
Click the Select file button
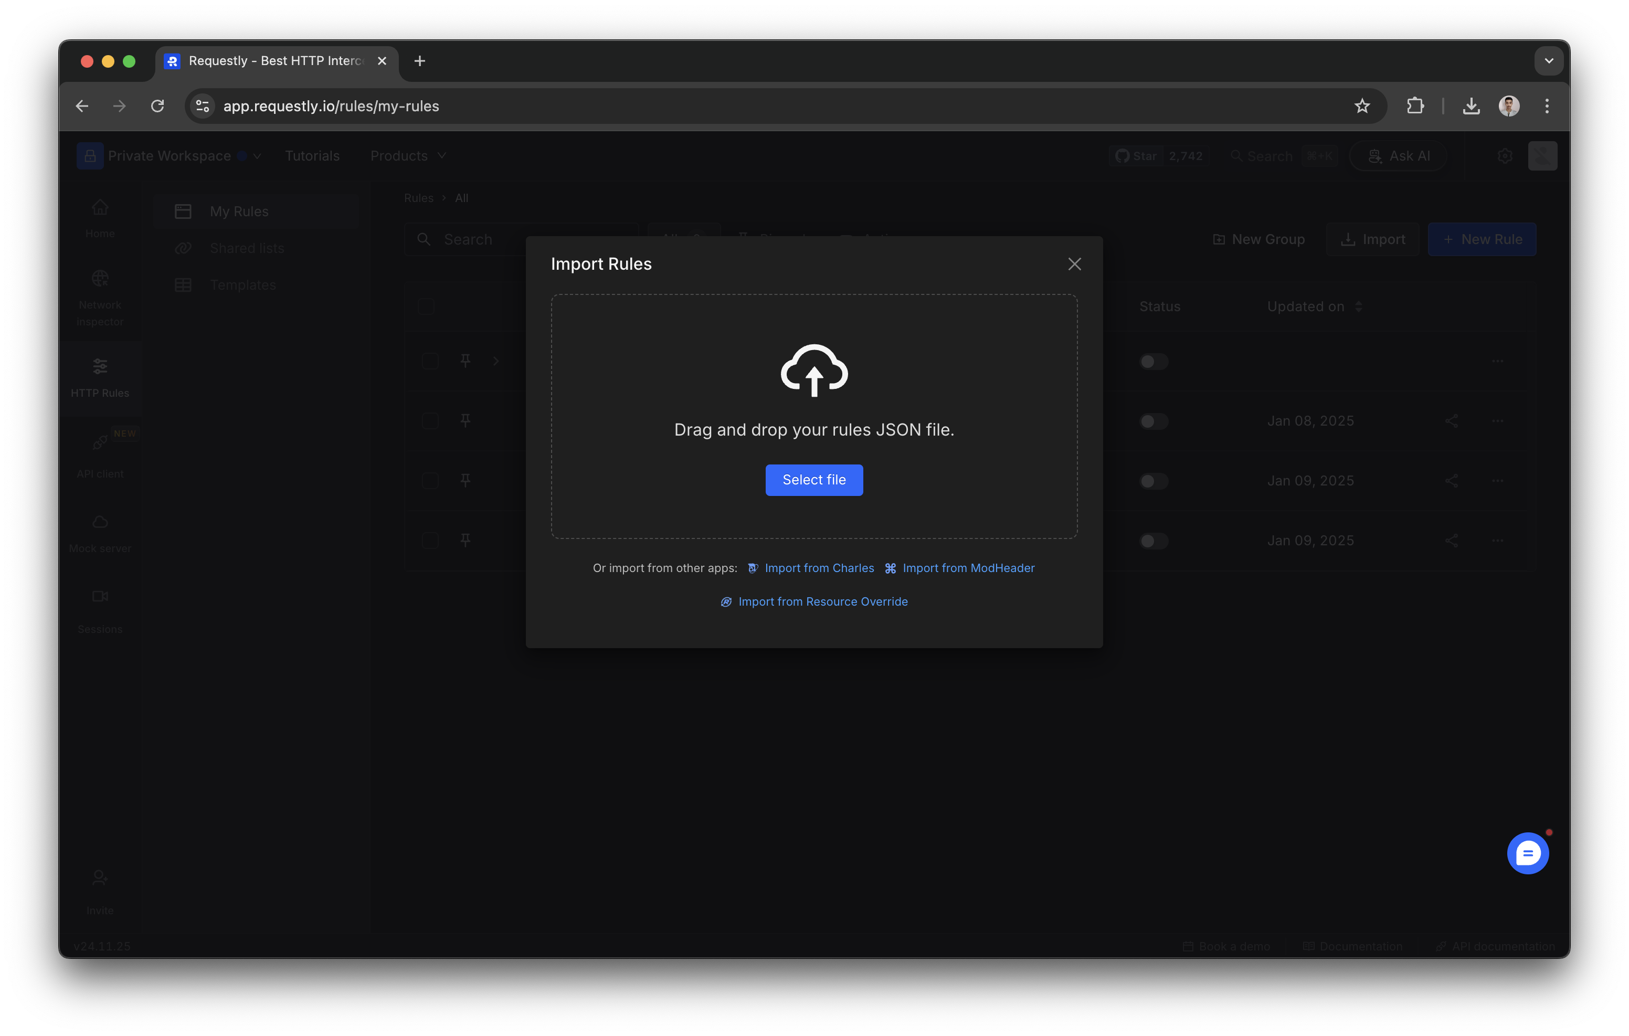pos(814,480)
